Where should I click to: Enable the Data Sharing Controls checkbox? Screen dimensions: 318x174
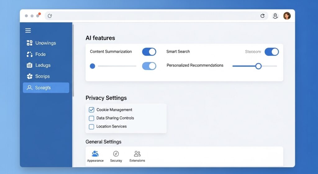click(x=92, y=118)
